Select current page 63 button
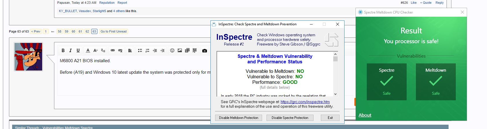Viewport: 487px width, 129px height. [94, 31]
